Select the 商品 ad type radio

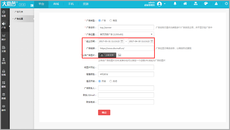111,21
